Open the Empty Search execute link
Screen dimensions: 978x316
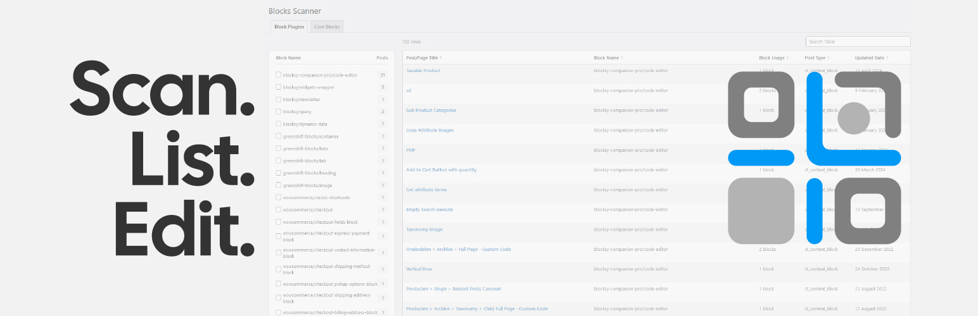(429, 209)
